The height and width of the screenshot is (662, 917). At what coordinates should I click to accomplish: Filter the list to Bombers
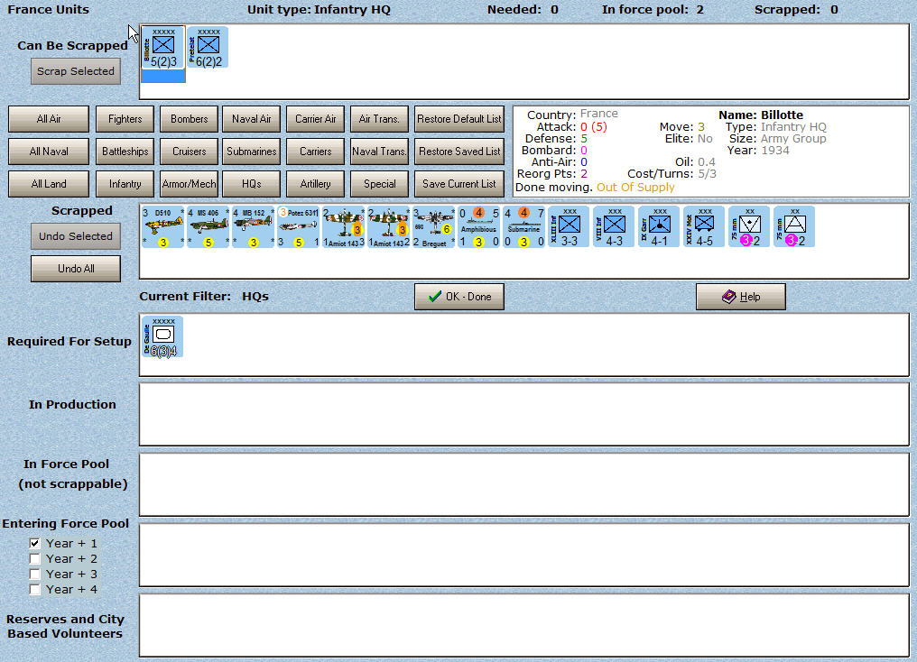189,119
